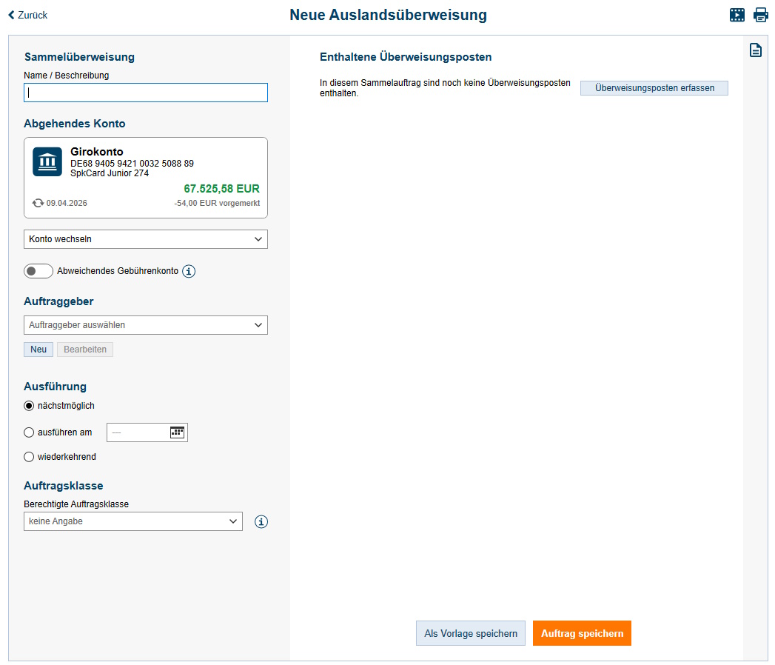Go back via the Zurück link
Image resolution: width=775 pixels, height=665 pixels.
[x=27, y=15]
